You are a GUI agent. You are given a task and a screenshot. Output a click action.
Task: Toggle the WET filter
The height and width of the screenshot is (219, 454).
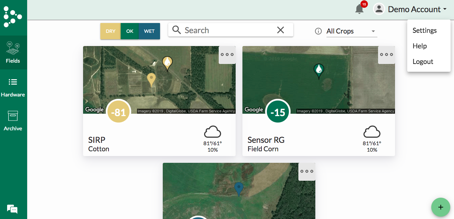150,31
